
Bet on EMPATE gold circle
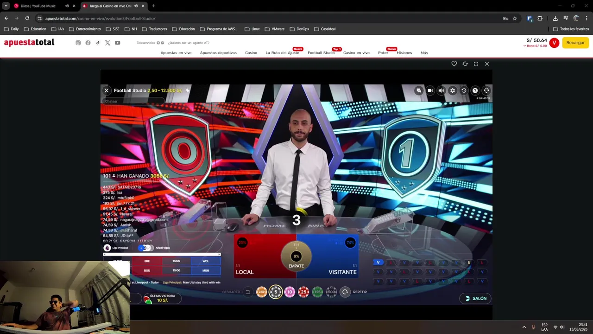tap(296, 256)
